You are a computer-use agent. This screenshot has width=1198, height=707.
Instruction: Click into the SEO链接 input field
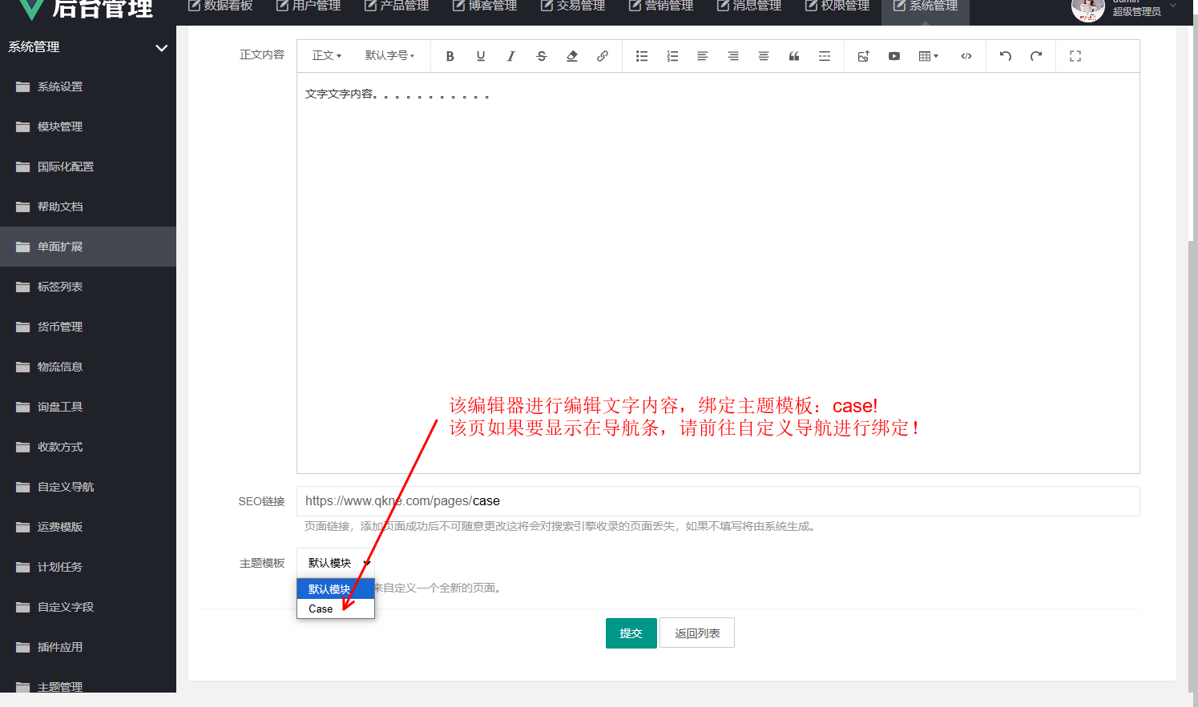[717, 501]
